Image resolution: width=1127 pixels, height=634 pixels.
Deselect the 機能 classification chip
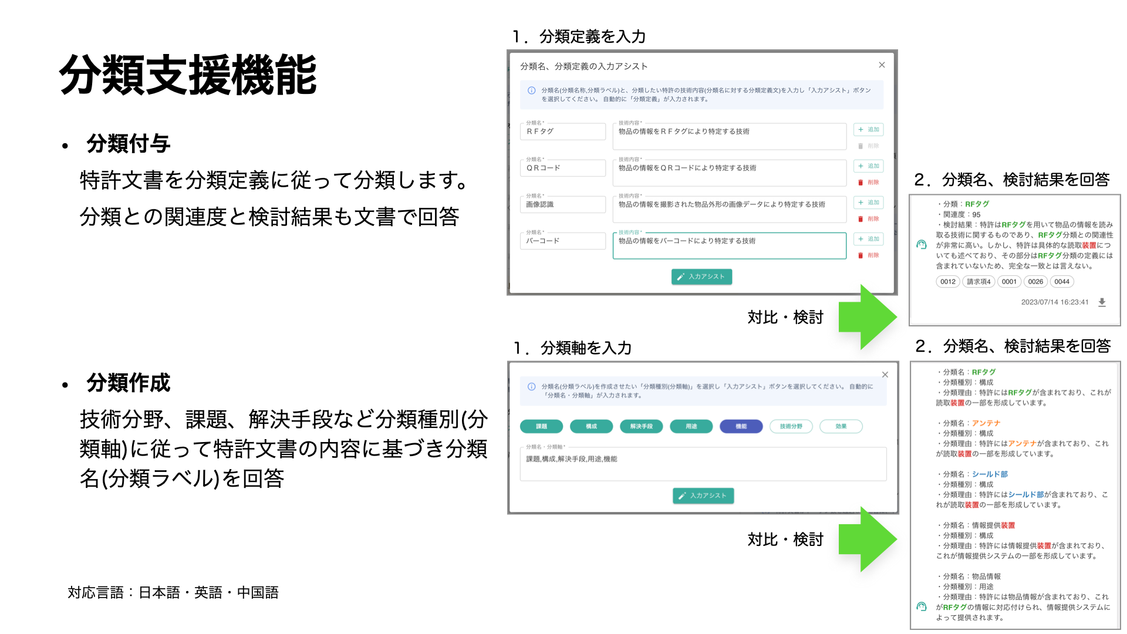pos(741,426)
